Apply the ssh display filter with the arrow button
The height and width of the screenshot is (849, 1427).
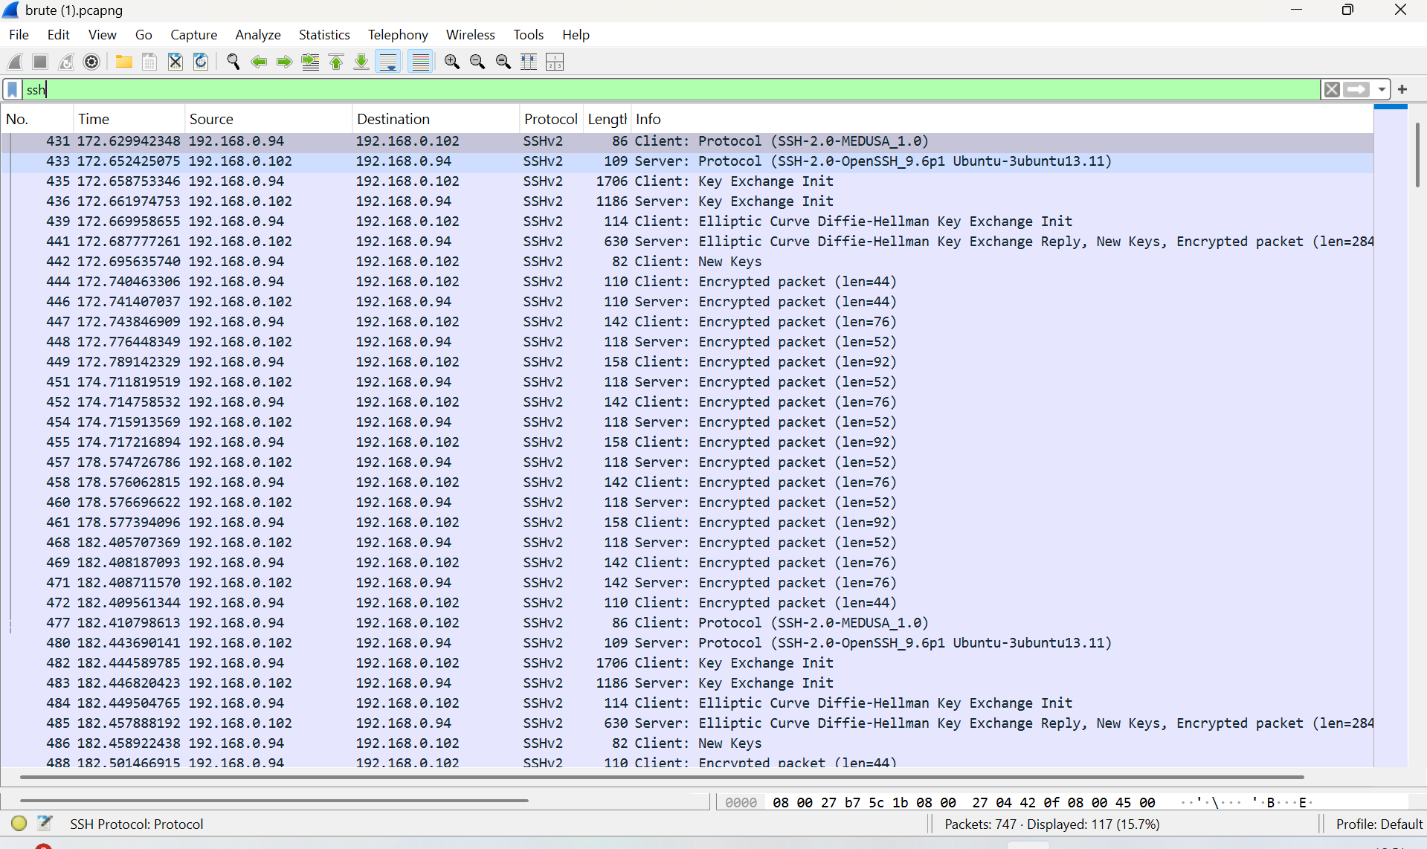pyautogui.click(x=1358, y=89)
